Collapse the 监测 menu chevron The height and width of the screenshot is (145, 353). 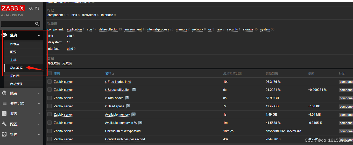[x=39, y=35]
